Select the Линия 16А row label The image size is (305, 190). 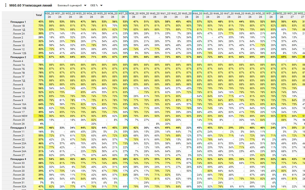click(x=19, y=104)
